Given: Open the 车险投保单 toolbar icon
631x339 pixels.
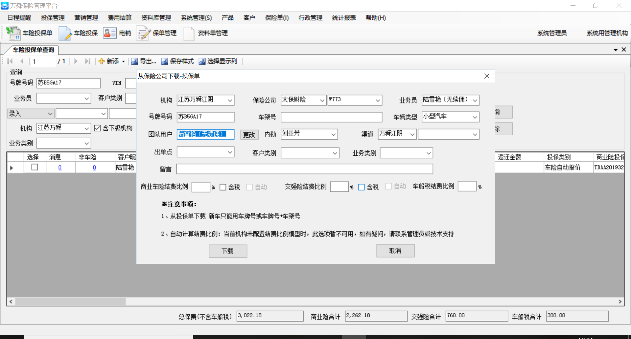Looking at the screenshot, I should [13, 33].
